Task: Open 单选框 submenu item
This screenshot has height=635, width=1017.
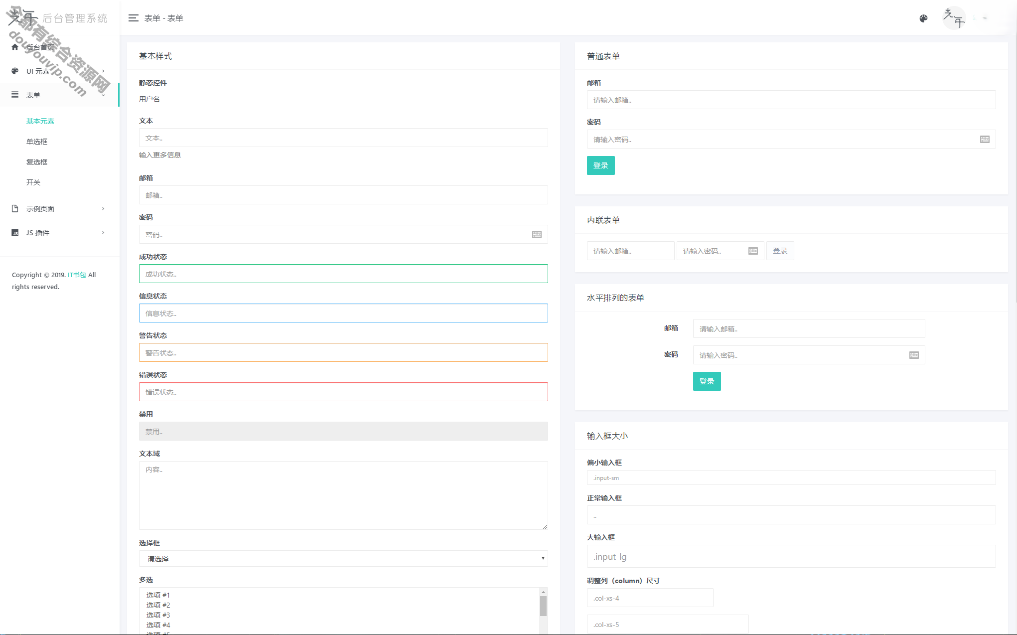Action: (37, 142)
